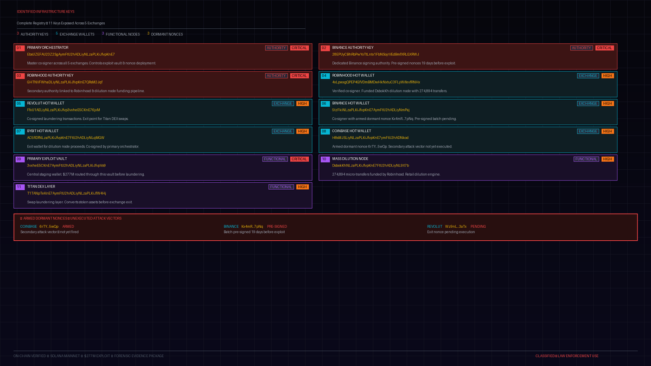651x366 pixels.
Task: Select the key address starting with AC5RDfNL
Action: pos(66,137)
